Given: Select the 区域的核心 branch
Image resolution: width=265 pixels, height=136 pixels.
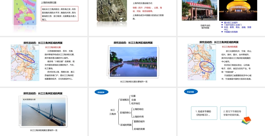Looking at the screenshot, I should click(x=125, y=112).
